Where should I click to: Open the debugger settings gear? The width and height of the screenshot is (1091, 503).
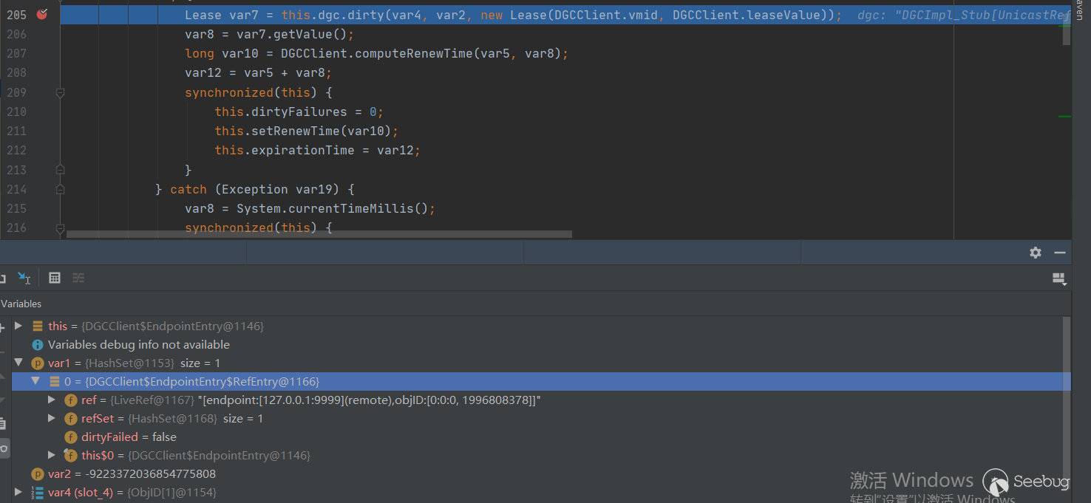1036,253
